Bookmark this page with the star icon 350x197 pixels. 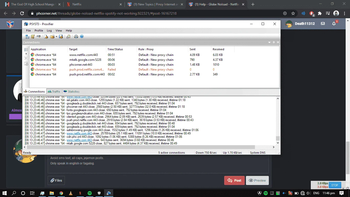(x=293, y=13)
